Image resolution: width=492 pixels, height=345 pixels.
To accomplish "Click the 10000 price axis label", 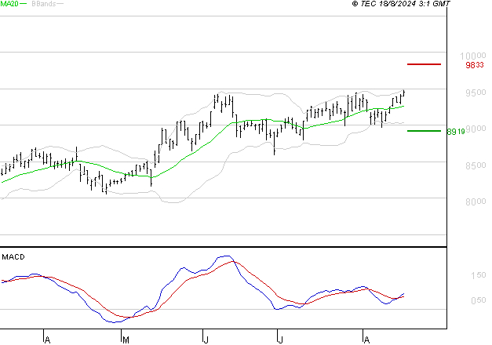I will point(472,56).
